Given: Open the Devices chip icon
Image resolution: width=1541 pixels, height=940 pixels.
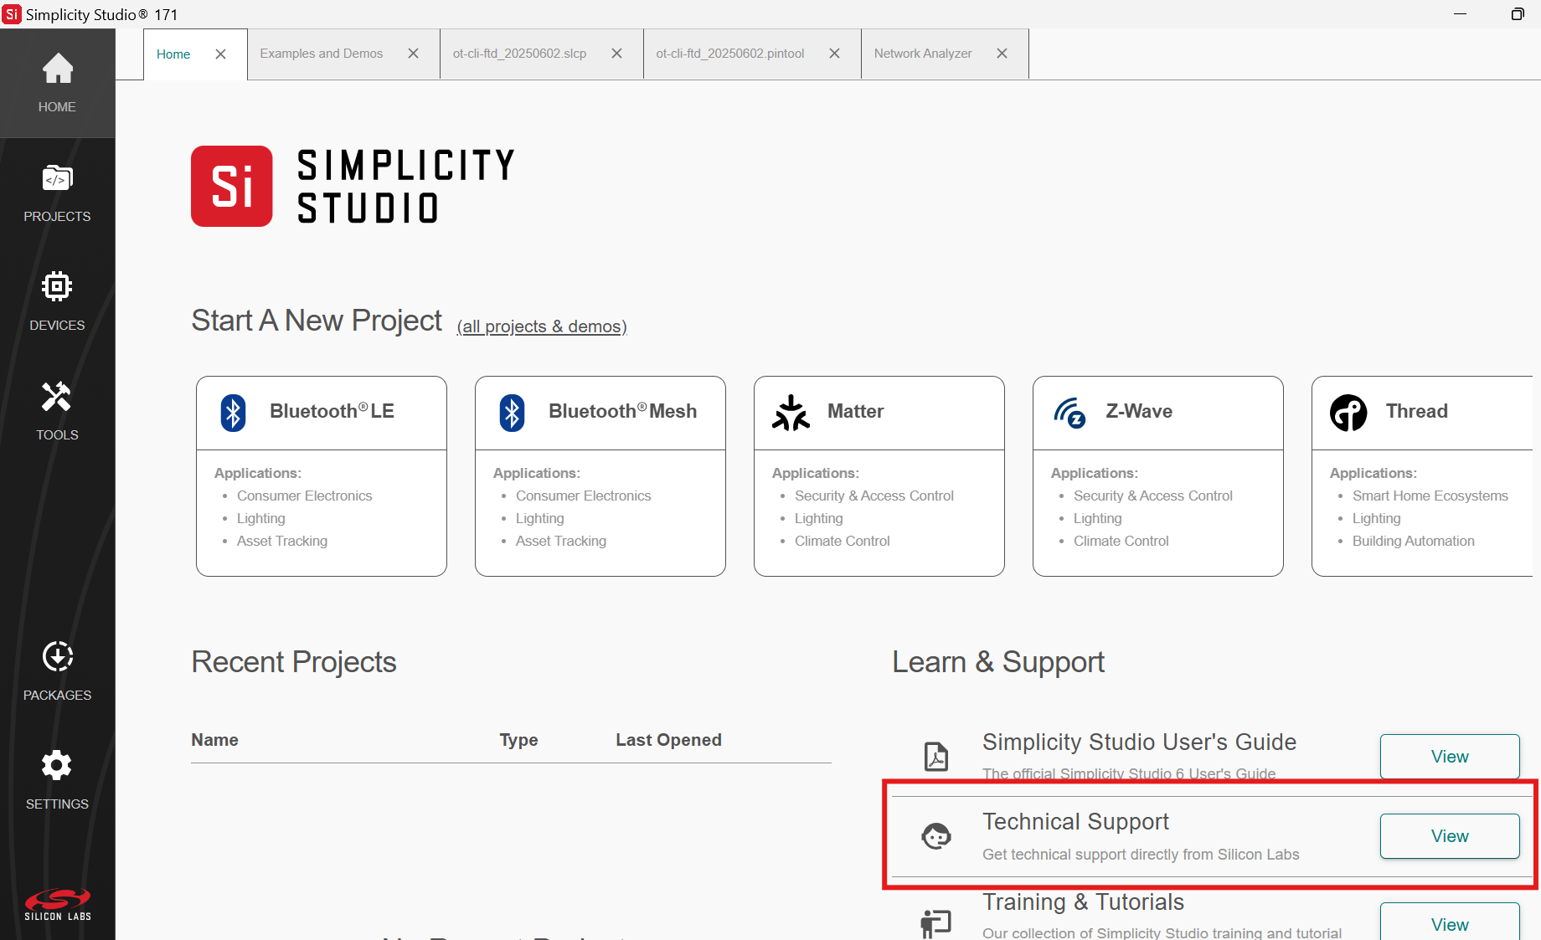Looking at the screenshot, I should coord(57,287).
